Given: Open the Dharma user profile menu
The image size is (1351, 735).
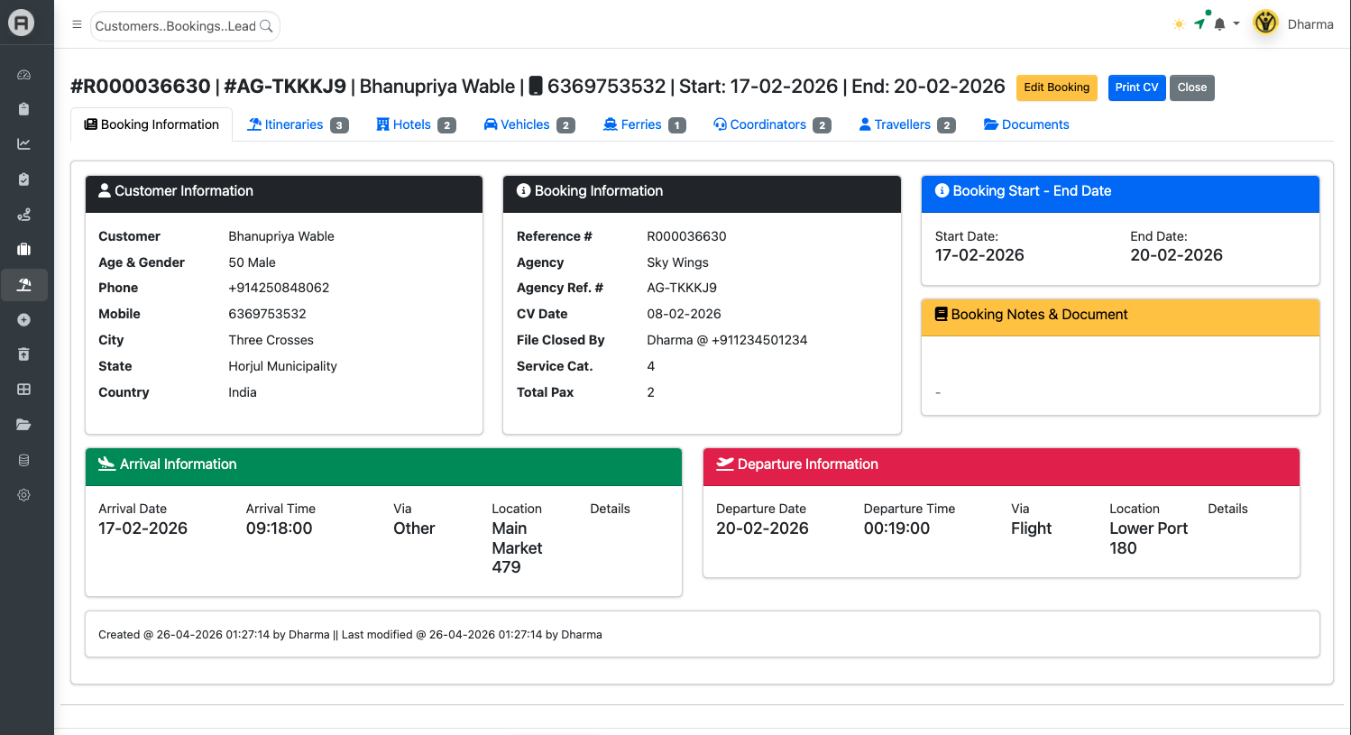Looking at the screenshot, I should (x=1310, y=24).
